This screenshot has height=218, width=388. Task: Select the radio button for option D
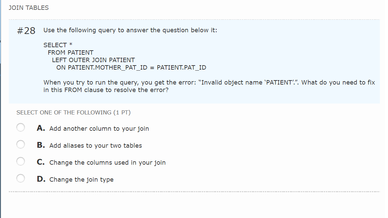(x=20, y=178)
